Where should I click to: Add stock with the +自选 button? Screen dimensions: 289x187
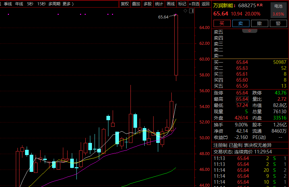(194, 4)
